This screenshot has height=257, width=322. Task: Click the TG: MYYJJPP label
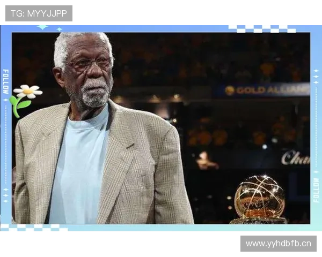[x=39, y=13]
